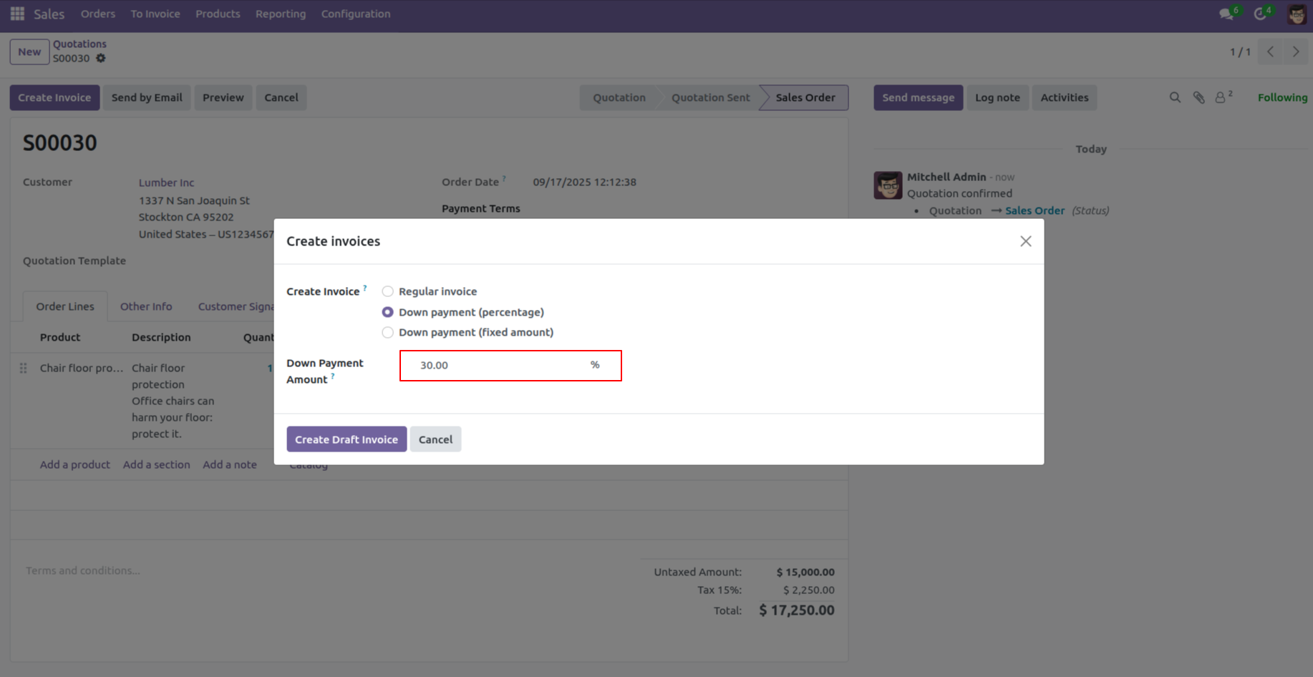Viewport: 1313px width, 677px height.
Task: Open the Configuration menu
Action: coord(355,14)
